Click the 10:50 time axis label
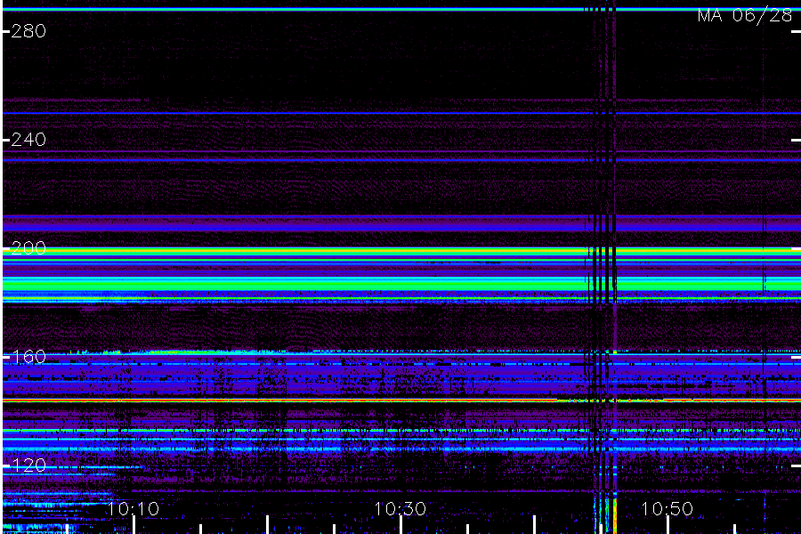 click(x=667, y=508)
